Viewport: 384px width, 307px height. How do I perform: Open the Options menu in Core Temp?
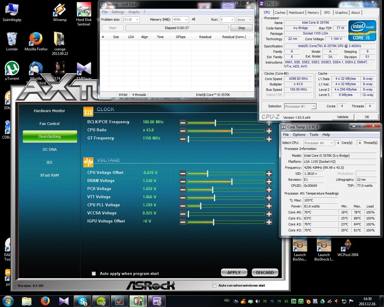[x=299, y=135]
